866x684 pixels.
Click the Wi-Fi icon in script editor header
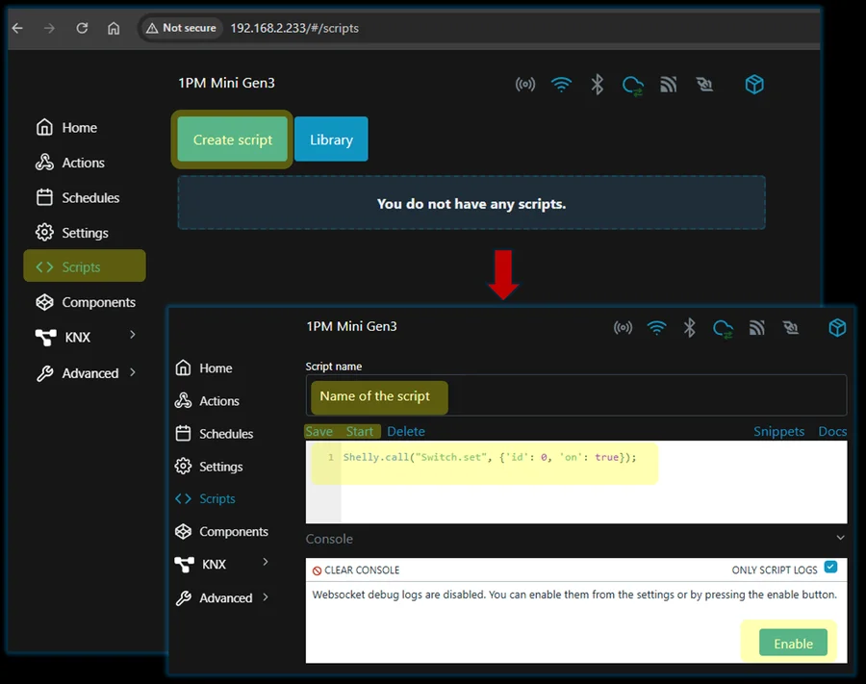656,328
